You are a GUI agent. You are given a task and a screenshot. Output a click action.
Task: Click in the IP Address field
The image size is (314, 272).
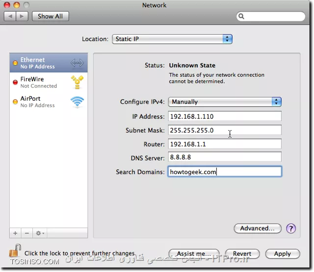pyautogui.click(x=225, y=116)
